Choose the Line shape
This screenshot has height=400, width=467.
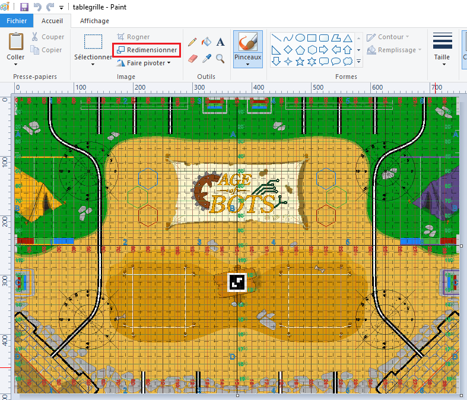276,38
